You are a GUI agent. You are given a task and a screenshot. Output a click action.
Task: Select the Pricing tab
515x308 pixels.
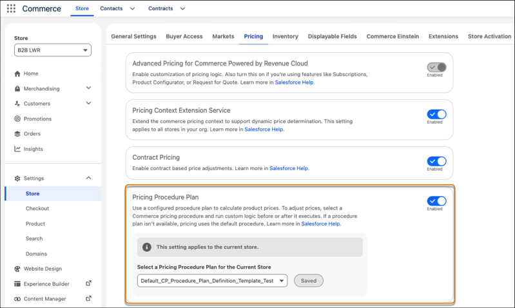tap(253, 37)
